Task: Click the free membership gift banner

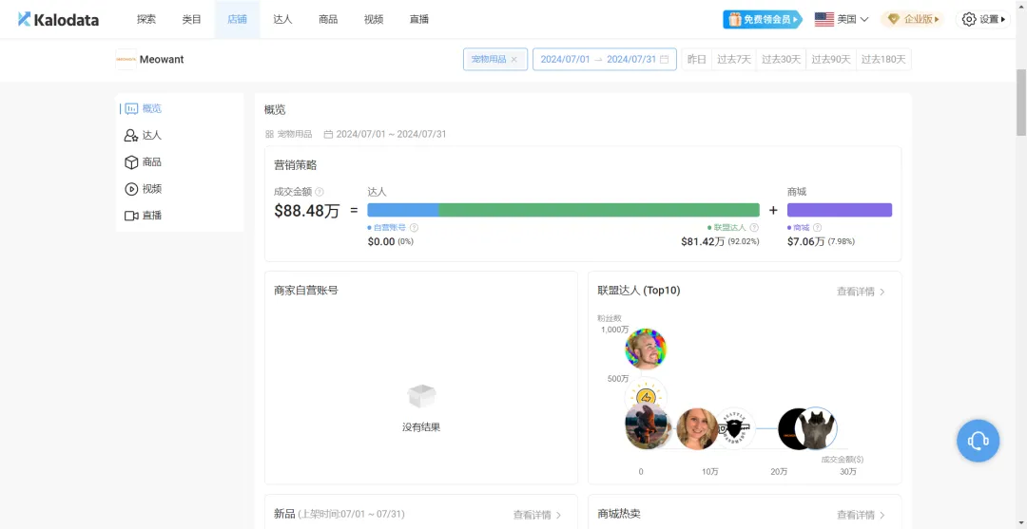Action: tap(762, 19)
